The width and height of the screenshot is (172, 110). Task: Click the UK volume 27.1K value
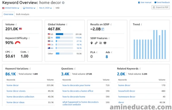coord(79,41)
